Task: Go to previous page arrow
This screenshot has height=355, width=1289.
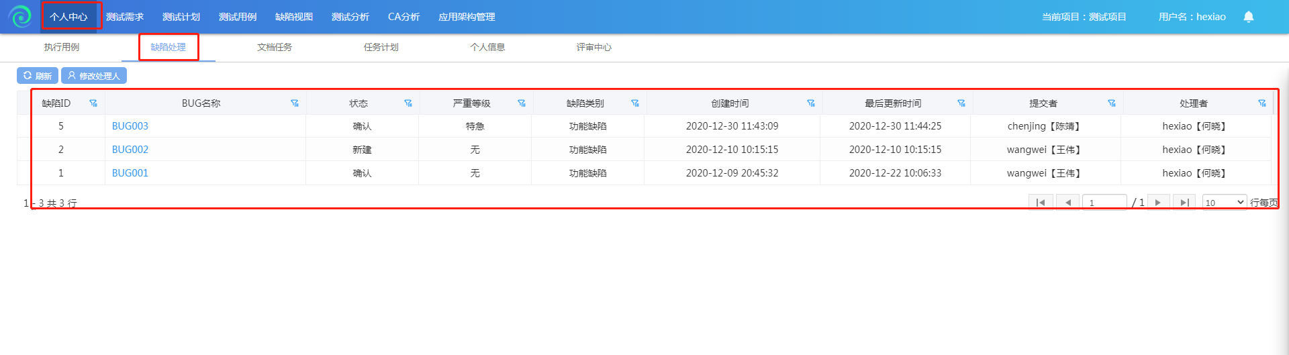Action: [x=1067, y=203]
